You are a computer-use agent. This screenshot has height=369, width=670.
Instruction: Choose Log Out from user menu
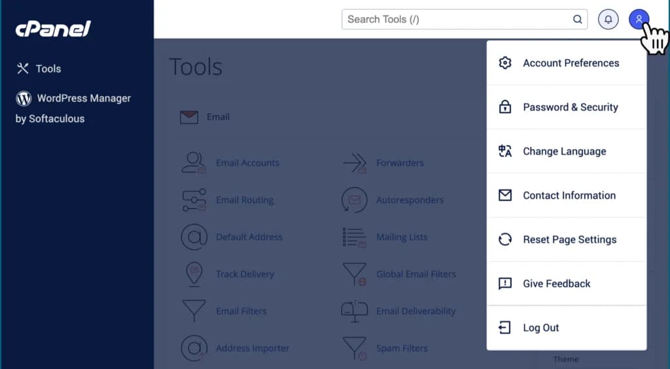click(567, 328)
